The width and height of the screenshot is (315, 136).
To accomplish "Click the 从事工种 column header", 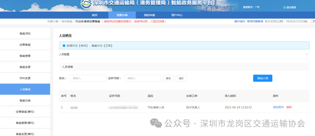I will (192, 96).
